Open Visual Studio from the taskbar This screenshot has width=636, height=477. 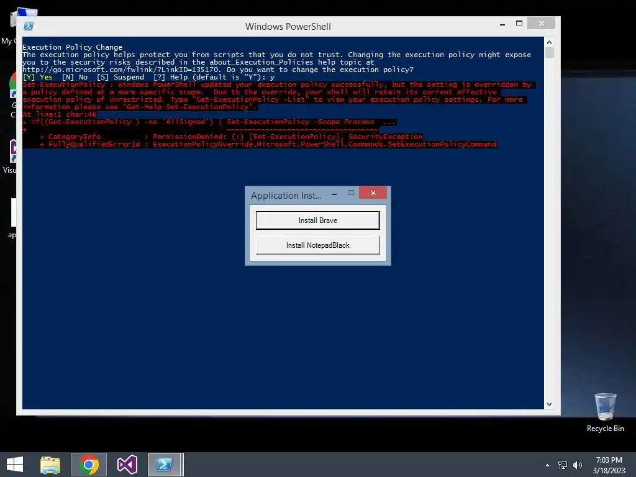(x=127, y=465)
